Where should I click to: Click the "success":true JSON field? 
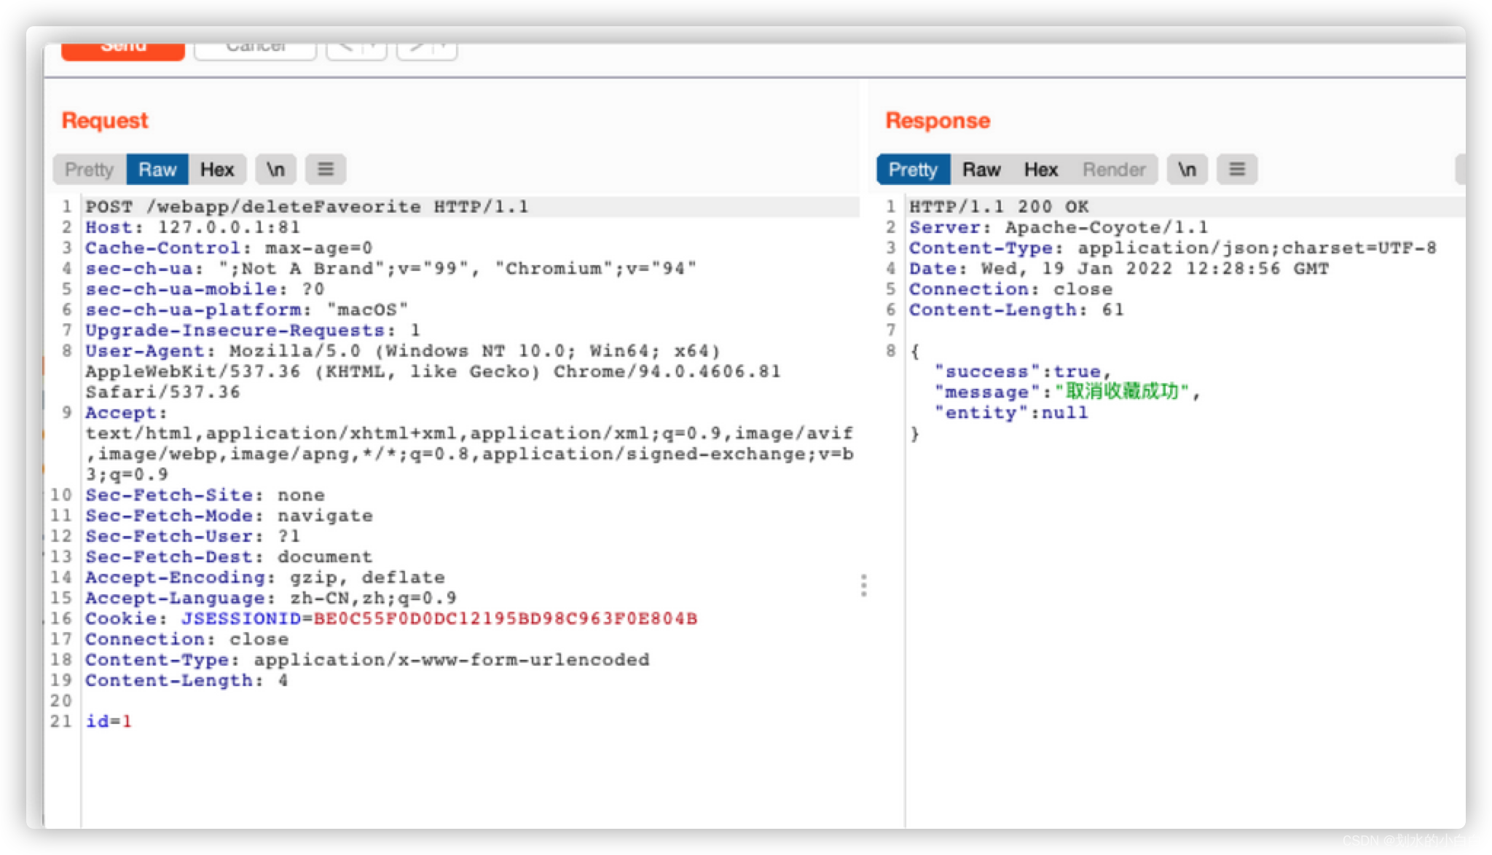(1023, 371)
